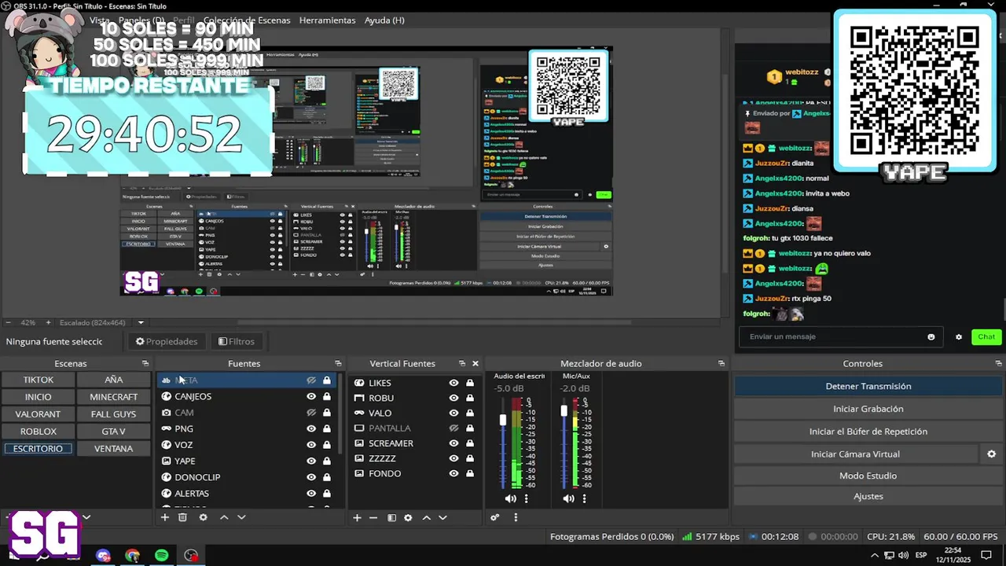Adjust the Audio del escritorio volume slider
The height and width of the screenshot is (566, 1006).
503,421
